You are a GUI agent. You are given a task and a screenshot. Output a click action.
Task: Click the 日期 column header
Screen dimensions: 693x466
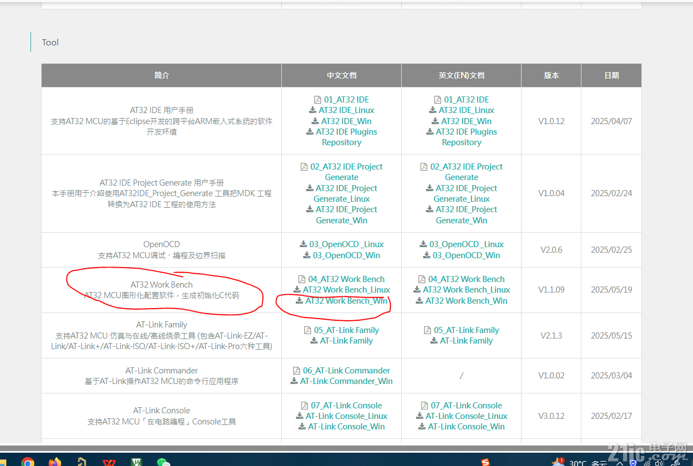tap(611, 75)
